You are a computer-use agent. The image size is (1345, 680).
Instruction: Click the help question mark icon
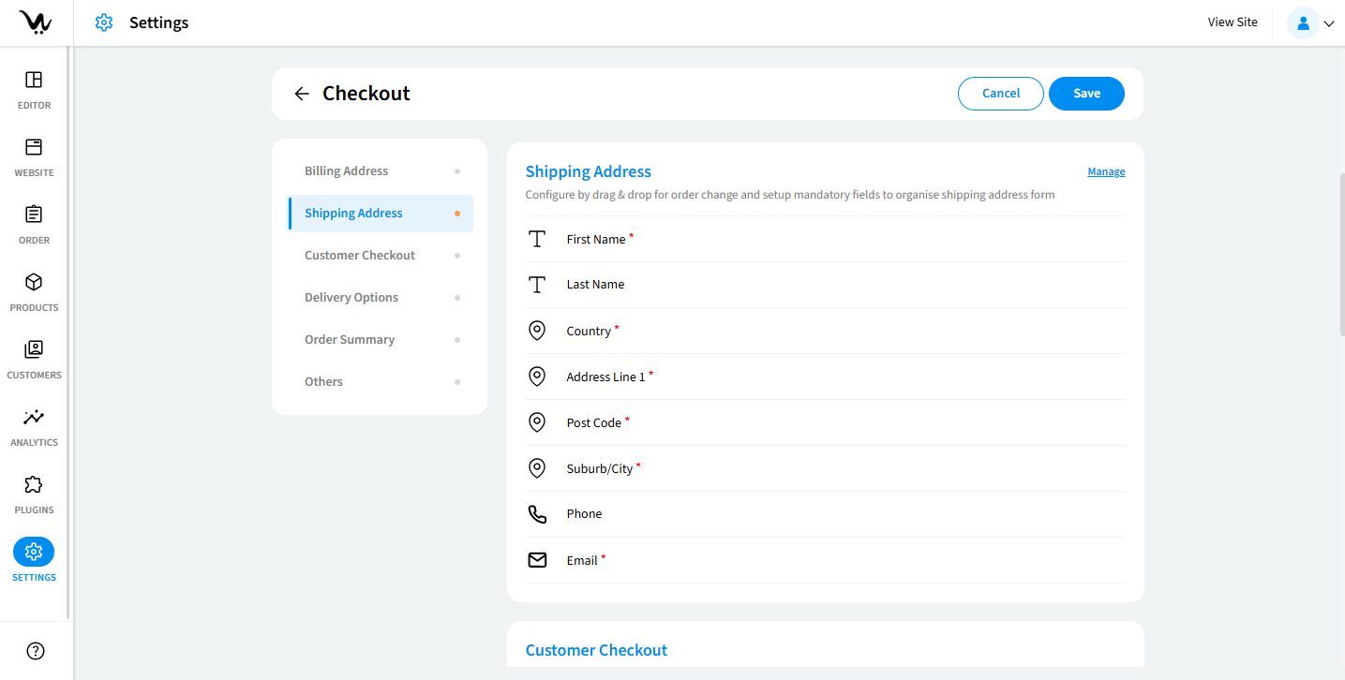coord(36,651)
